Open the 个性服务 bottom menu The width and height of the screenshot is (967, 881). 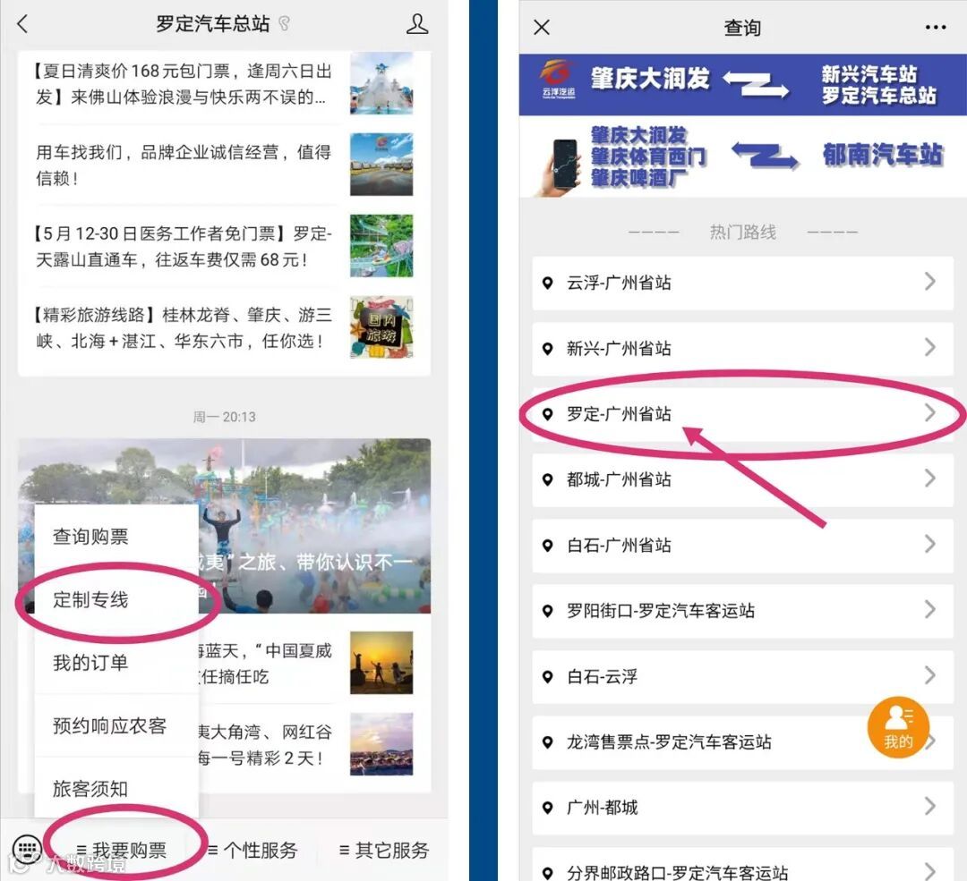[252, 851]
